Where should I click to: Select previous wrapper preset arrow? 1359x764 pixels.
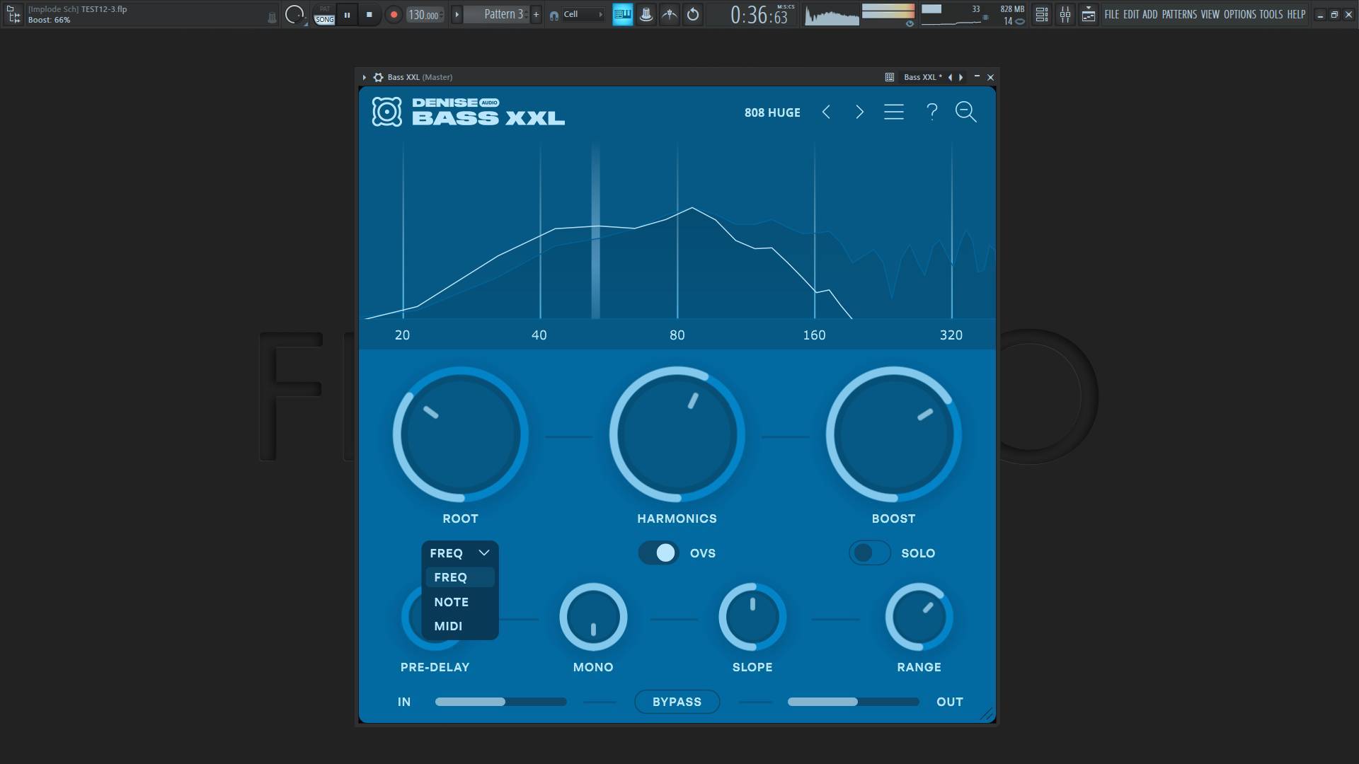click(950, 77)
